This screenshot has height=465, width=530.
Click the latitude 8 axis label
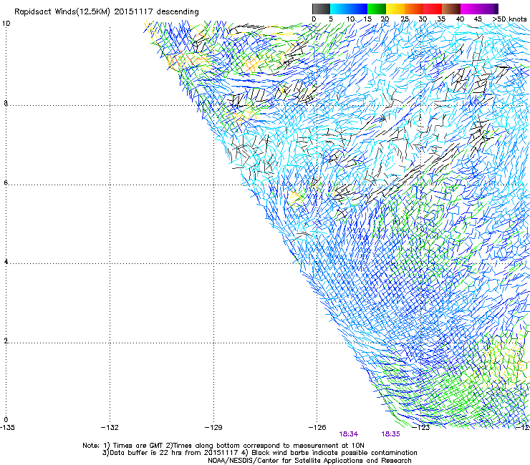6,103
